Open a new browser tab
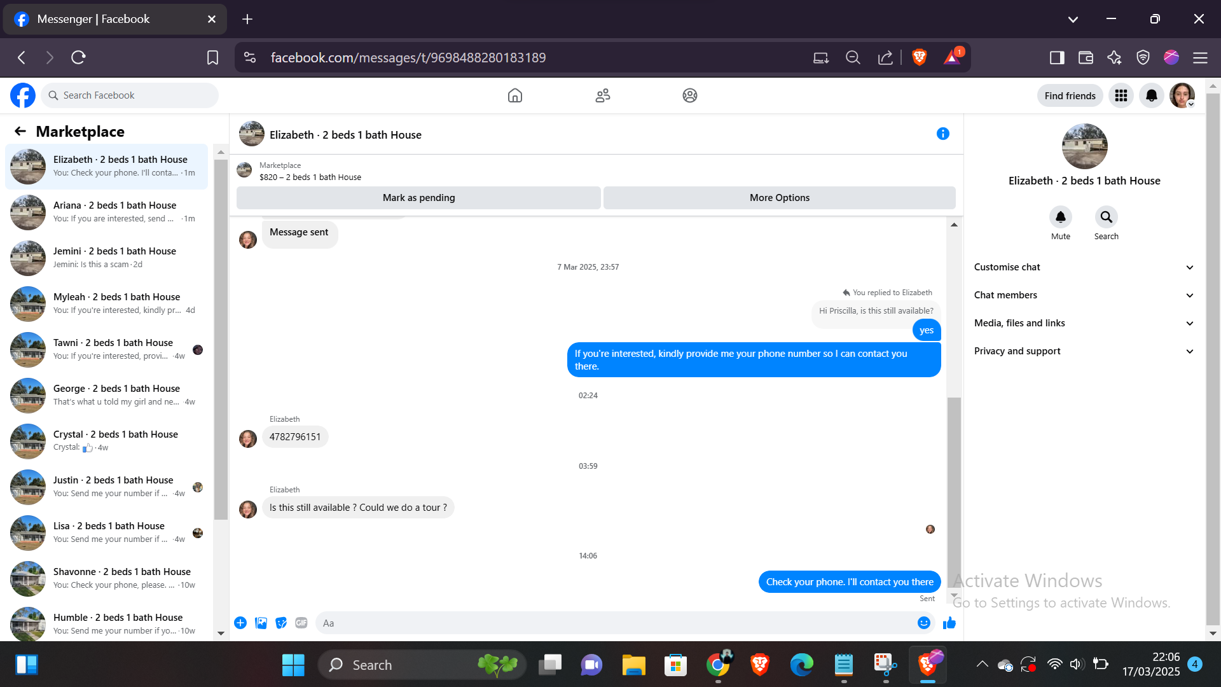This screenshot has height=687, width=1221. (247, 19)
